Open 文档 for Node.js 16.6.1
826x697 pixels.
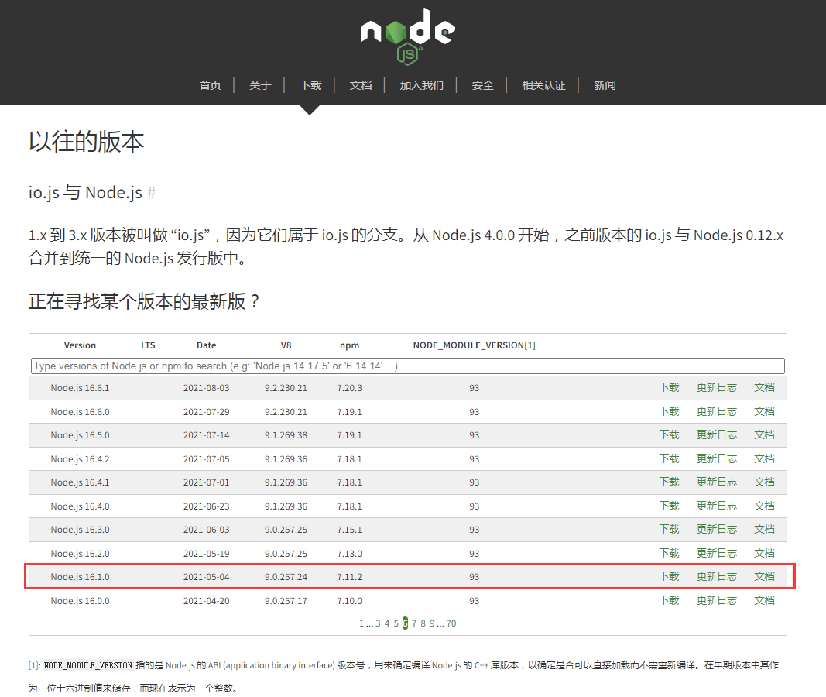pyautogui.click(x=764, y=388)
